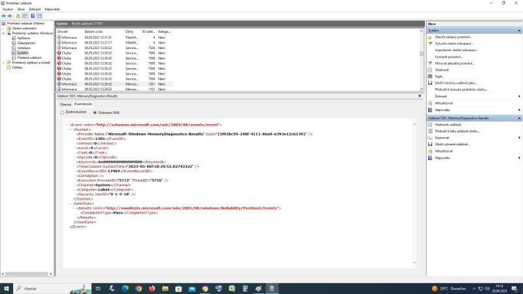Screen dimensions: 523x294
Task: Click Importovat vlastní zobrazení action
Action: point(456,50)
